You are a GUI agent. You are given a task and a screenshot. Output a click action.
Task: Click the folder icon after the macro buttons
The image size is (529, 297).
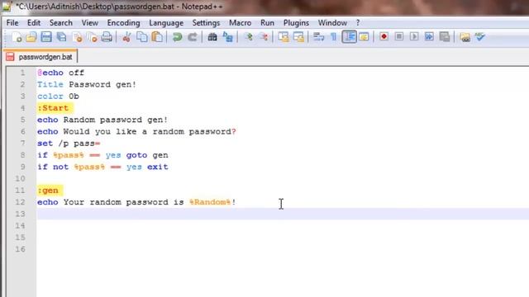pyautogui.click(x=465, y=37)
